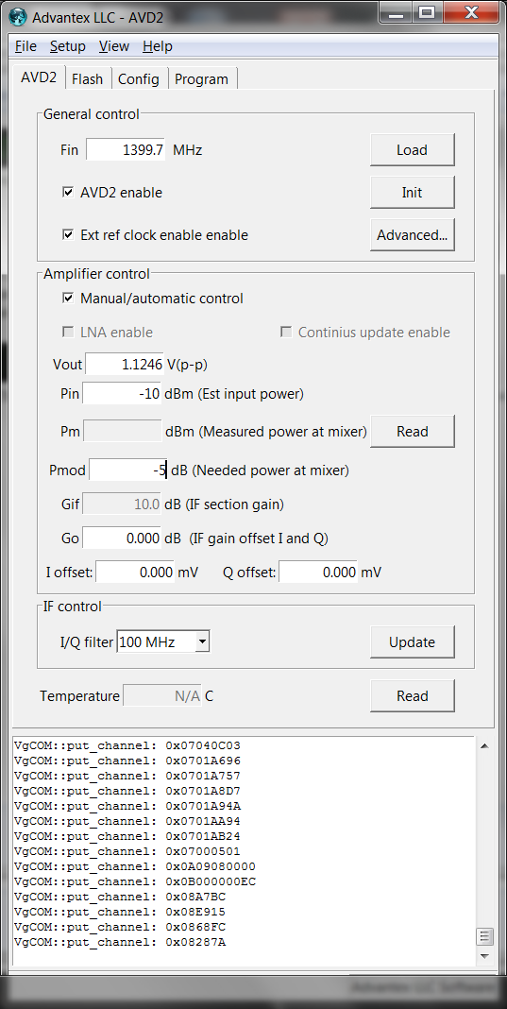Click the Temperature Read button

coord(412,695)
